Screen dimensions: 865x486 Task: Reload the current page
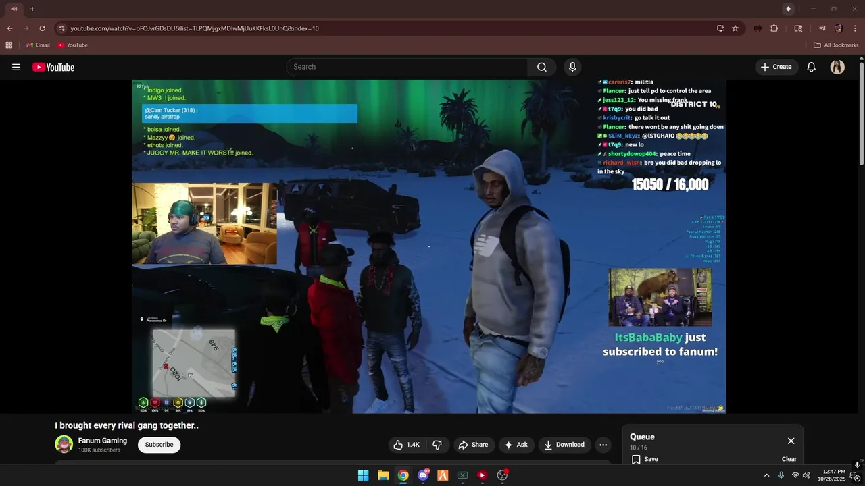43,28
